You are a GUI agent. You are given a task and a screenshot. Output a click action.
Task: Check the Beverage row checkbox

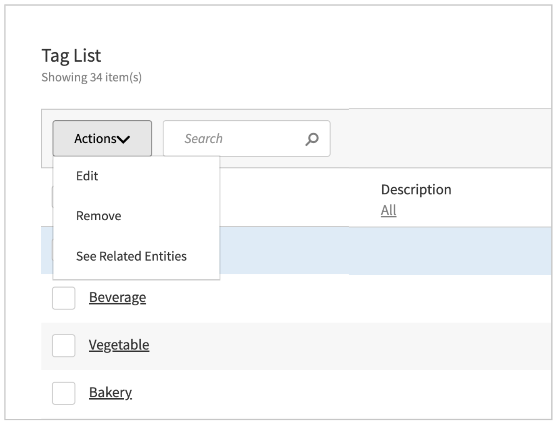(63, 297)
